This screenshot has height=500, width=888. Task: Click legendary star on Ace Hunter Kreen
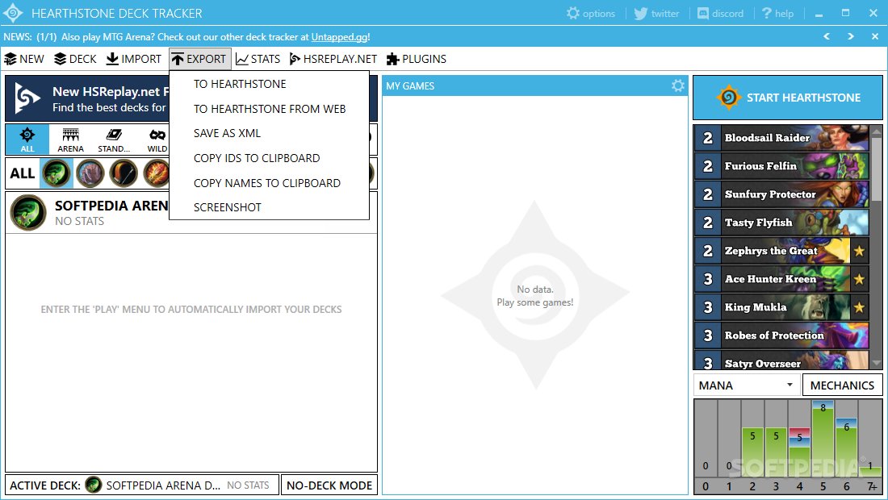pos(859,279)
